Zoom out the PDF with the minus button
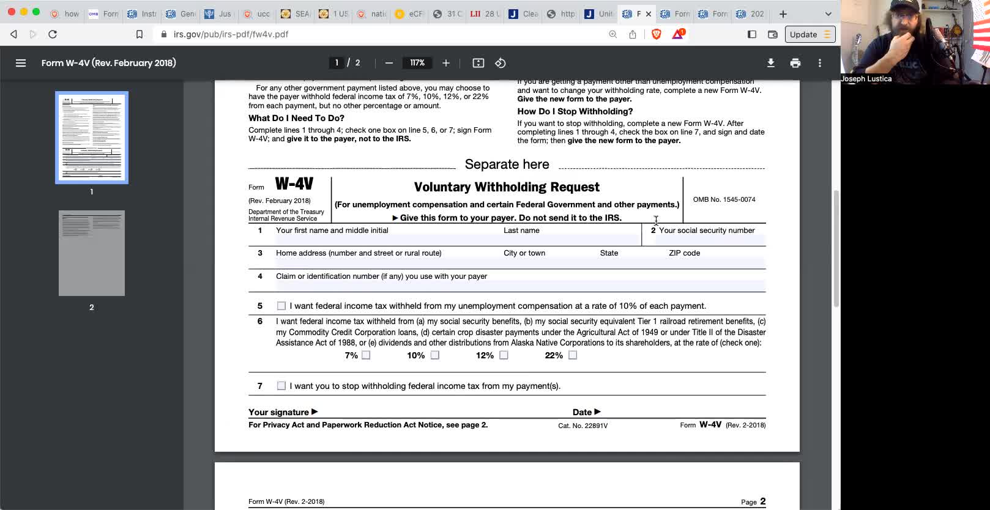Screen dimensions: 990x510 pyautogui.click(x=389, y=63)
